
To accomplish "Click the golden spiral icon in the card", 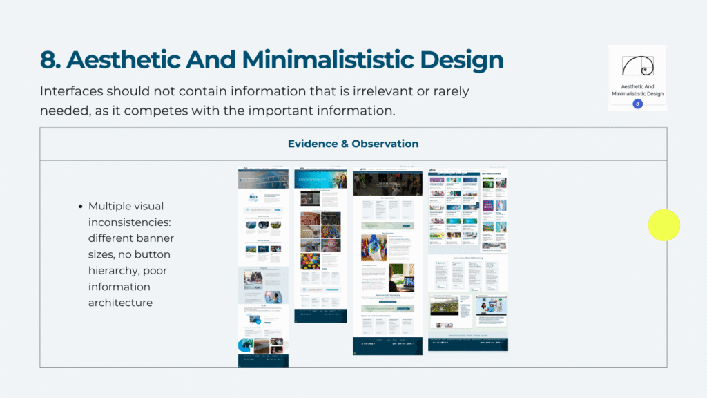I will point(637,66).
